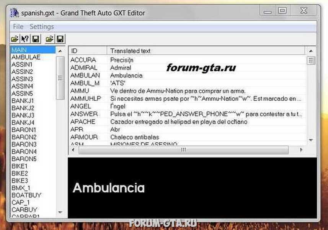The height and width of the screenshot is (230, 328).
Task: Select the BARON1 table entry
Action: pos(33,130)
